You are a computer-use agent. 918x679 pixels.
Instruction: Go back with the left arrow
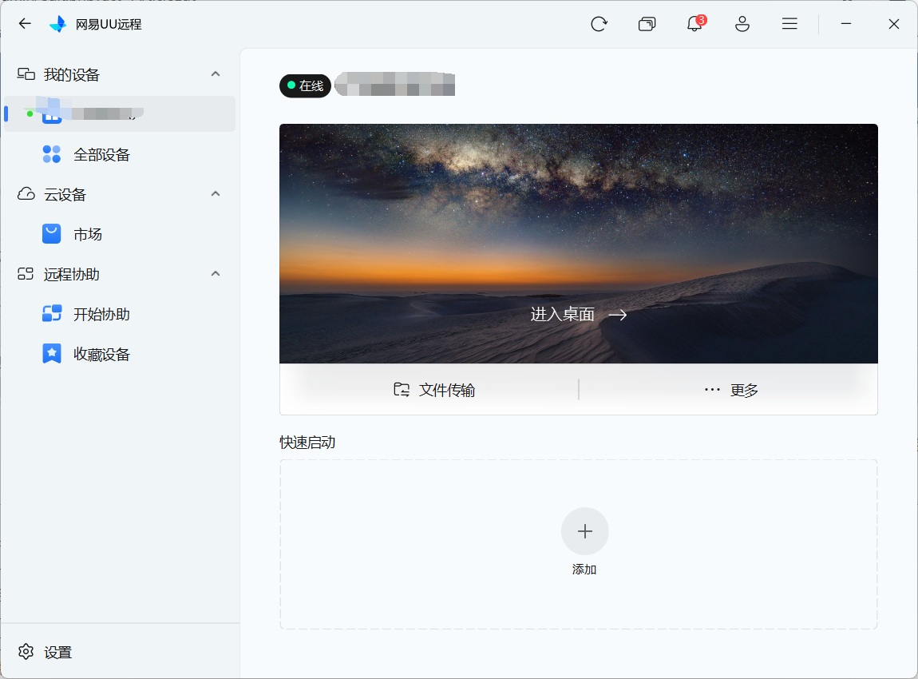click(x=25, y=23)
